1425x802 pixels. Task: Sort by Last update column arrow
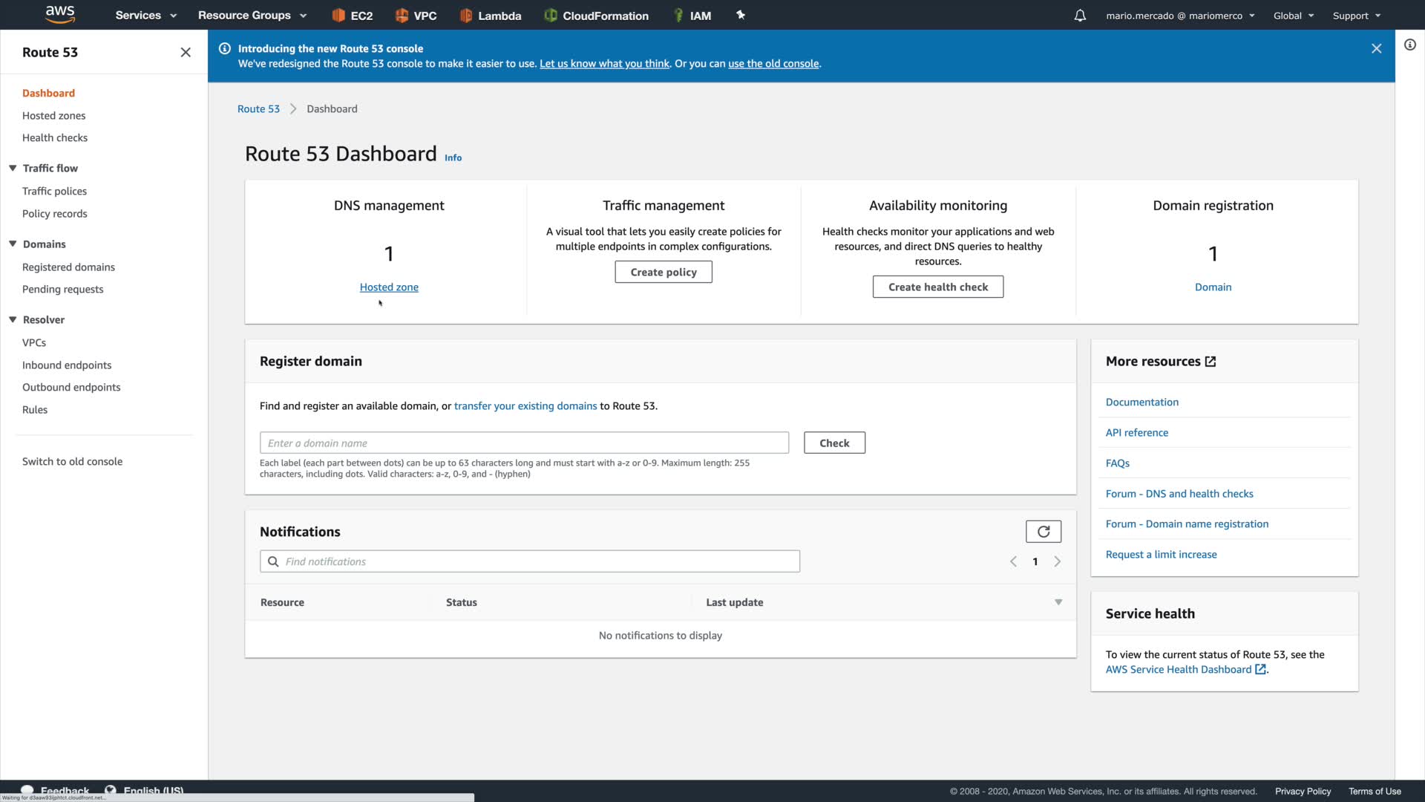1058,602
